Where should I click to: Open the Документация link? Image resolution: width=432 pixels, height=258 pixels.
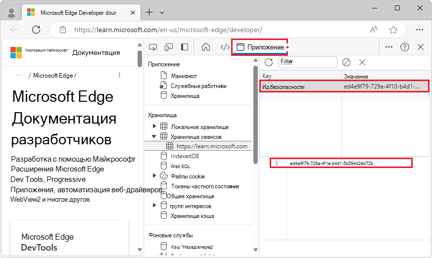coord(96,52)
